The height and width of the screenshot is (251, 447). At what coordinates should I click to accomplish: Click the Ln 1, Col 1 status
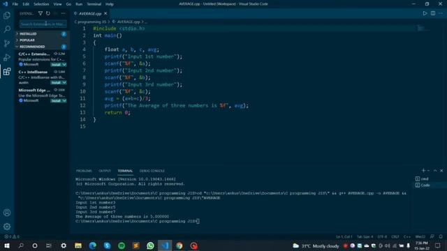[x=344, y=236]
